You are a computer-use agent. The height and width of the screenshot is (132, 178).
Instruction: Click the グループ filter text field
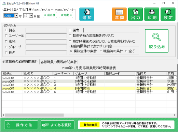46,47
